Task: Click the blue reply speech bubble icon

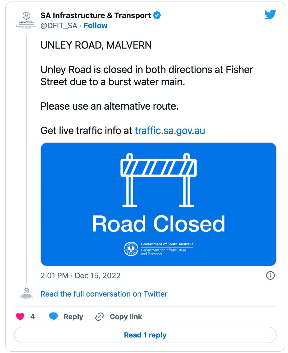Action: pyautogui.click(x=53, y=316)
